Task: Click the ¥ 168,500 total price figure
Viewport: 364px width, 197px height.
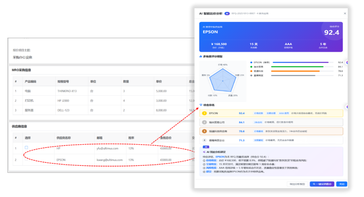Action: click(219, 44)
